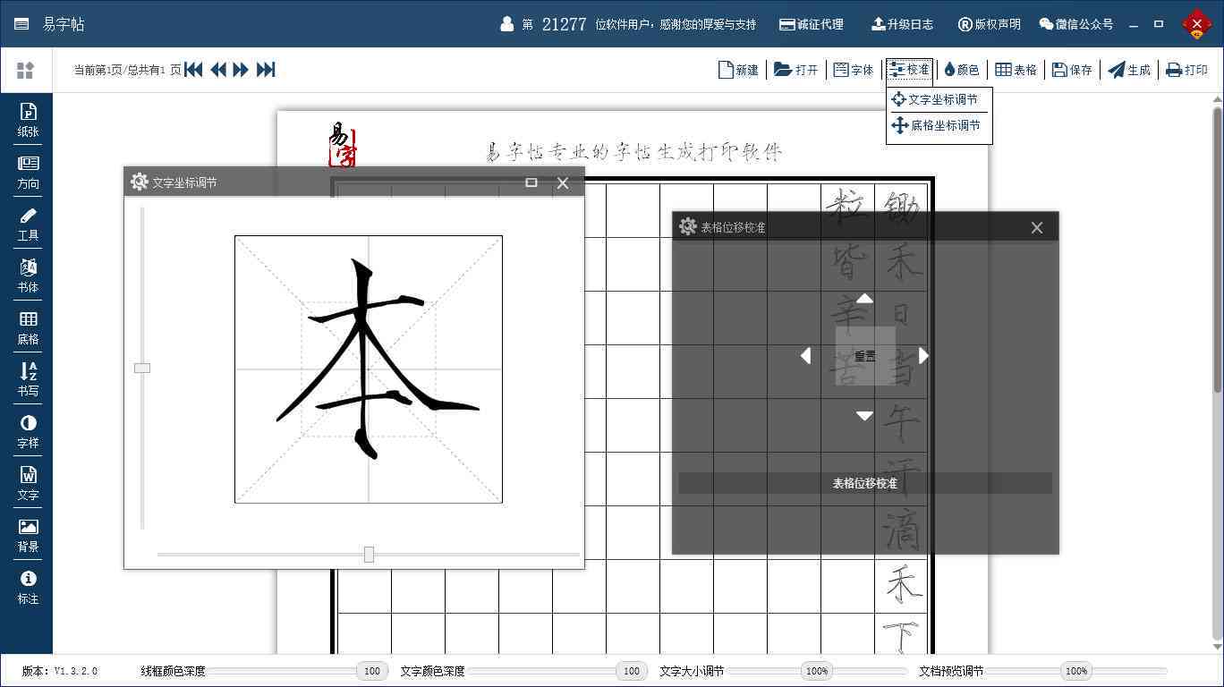Go to the first page
This screenshot has height=687, width=1224.
click(194, 70)
